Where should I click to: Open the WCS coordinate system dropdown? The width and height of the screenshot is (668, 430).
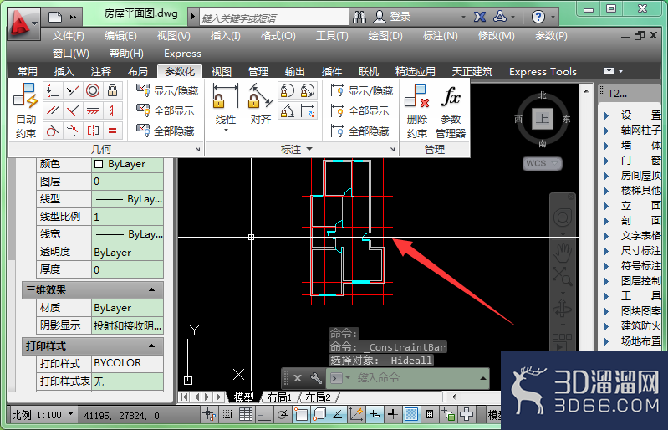(x=543, y=163)
